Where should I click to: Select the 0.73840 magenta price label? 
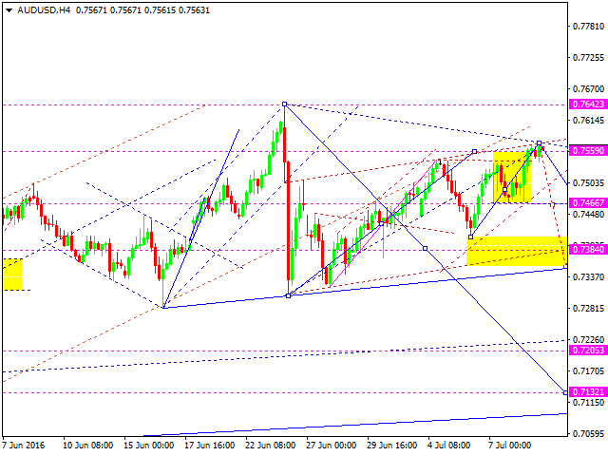[588, 249]
